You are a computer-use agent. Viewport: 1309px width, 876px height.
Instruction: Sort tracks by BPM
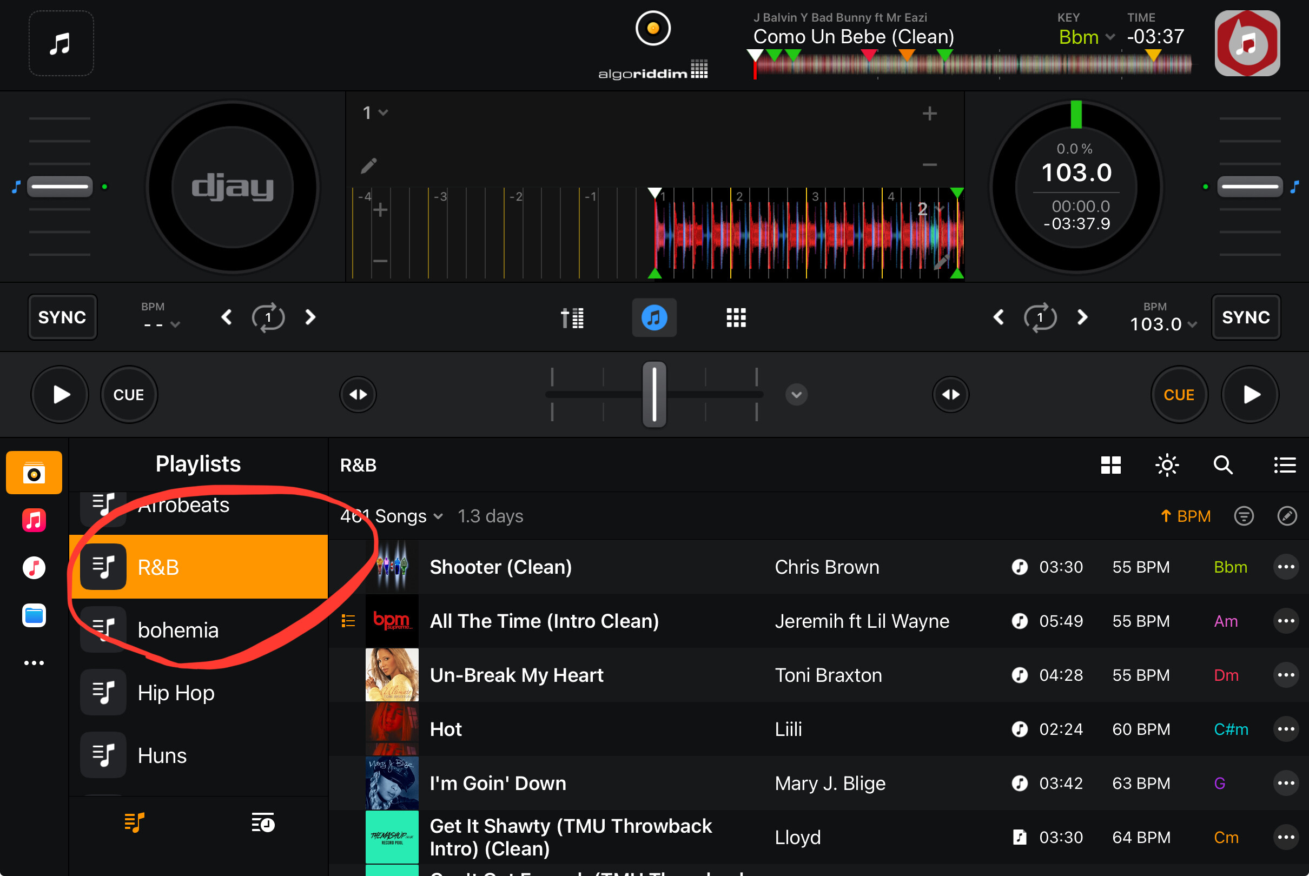pos(1186,516)
